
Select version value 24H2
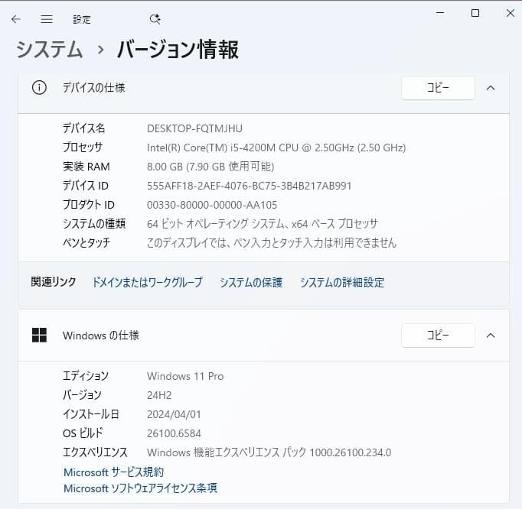coord(159,395)
